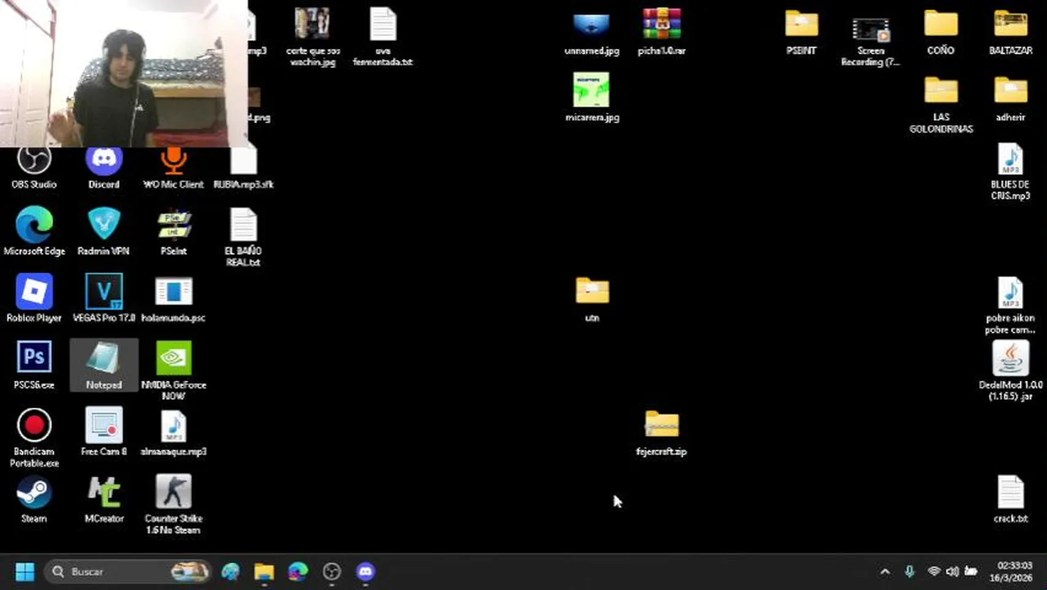The height and width of the screenshot is (590, 1047).
Task: Select the pobre aikon pobre mp3 file
Action: pyautogui.click(x=1010, y=305)
